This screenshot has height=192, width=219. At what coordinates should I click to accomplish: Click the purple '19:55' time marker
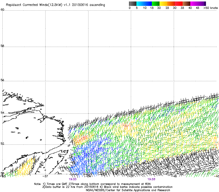pos(73,179)
